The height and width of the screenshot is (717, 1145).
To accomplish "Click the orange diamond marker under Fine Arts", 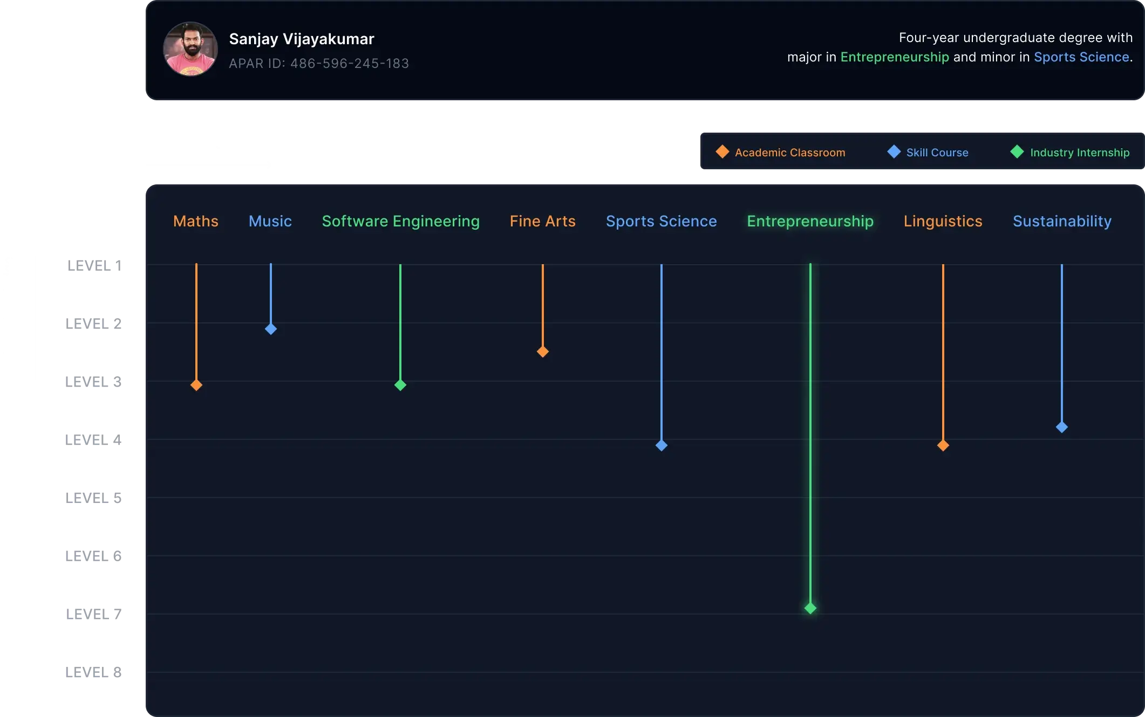I will (x=543, y=352).
